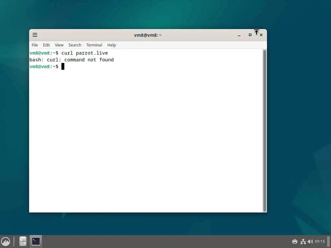Minimize the terminal window
The width and height of the screenshot is (331, 248).
point(239,35)
